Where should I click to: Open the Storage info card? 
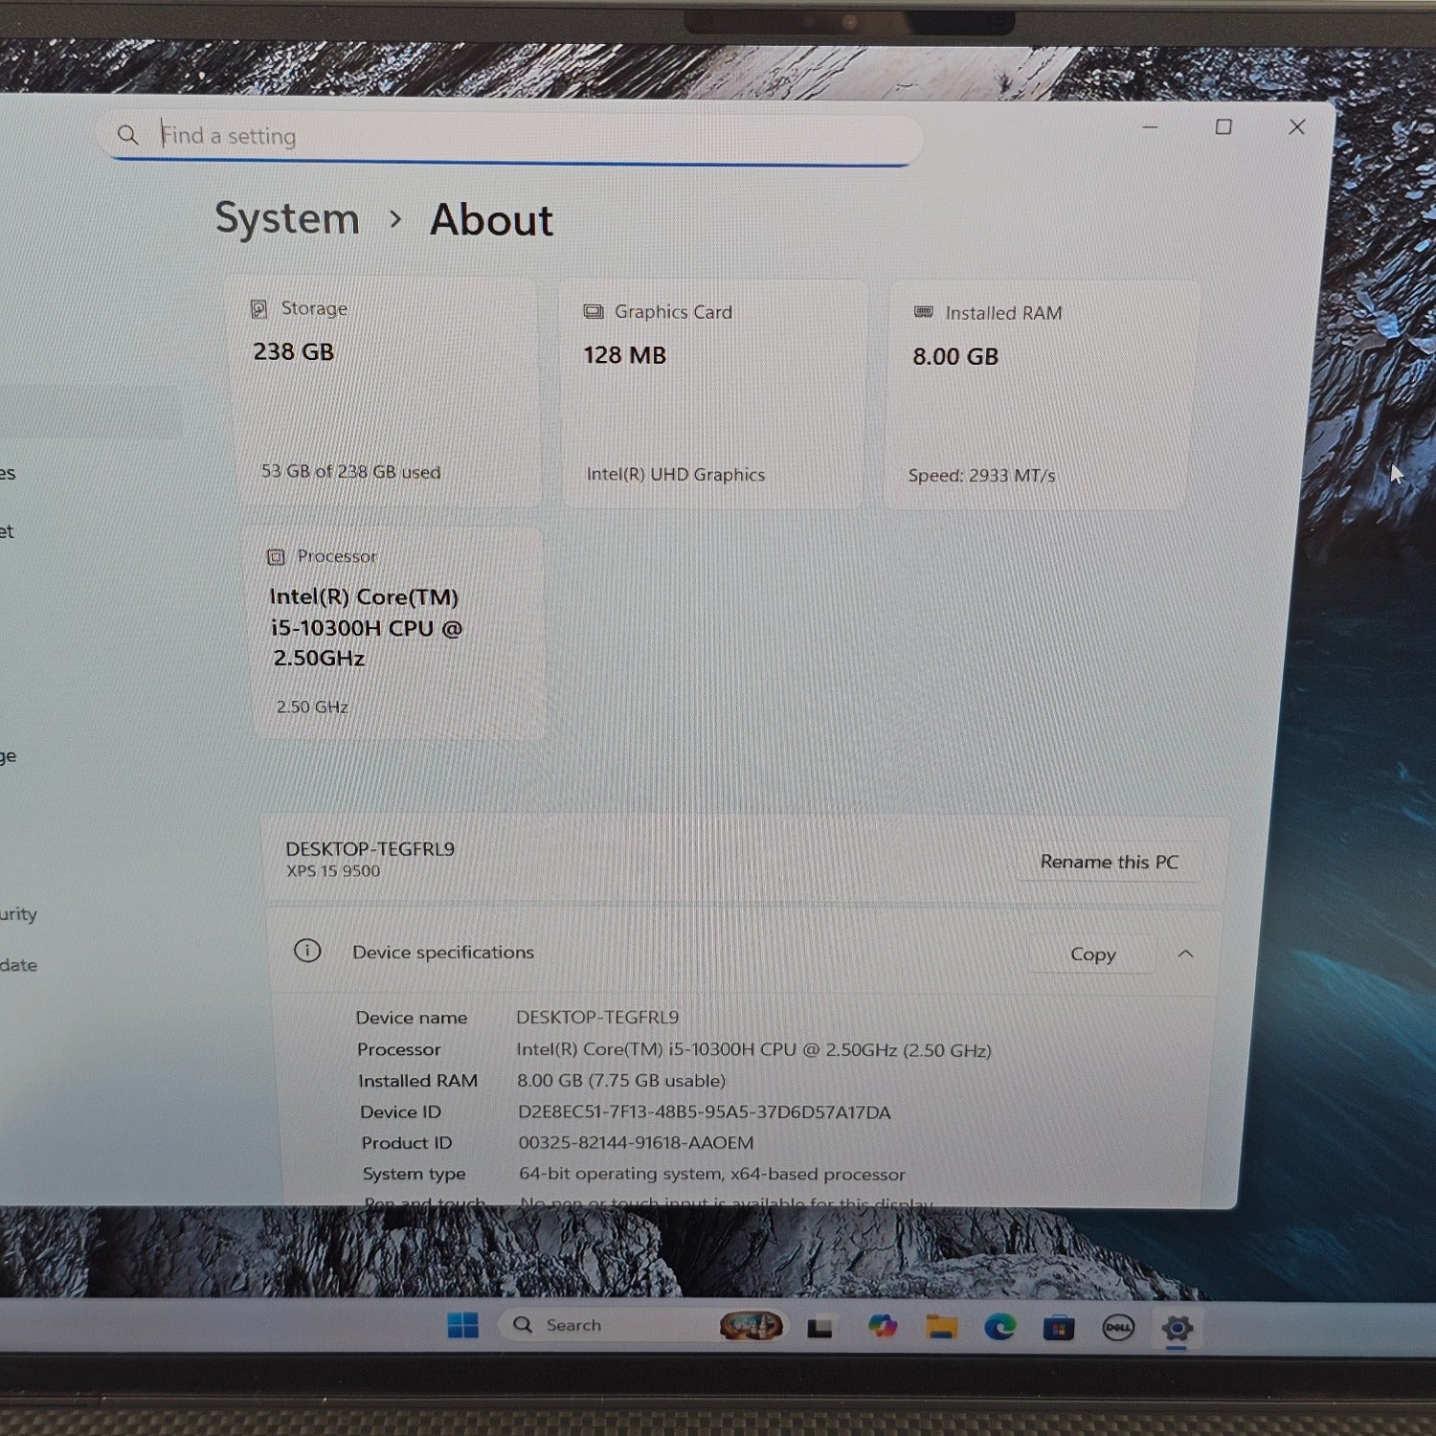[387, 391]
